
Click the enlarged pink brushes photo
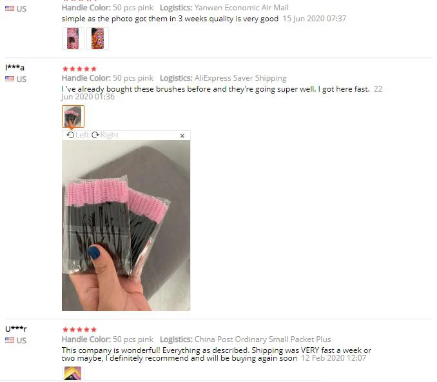126,225
